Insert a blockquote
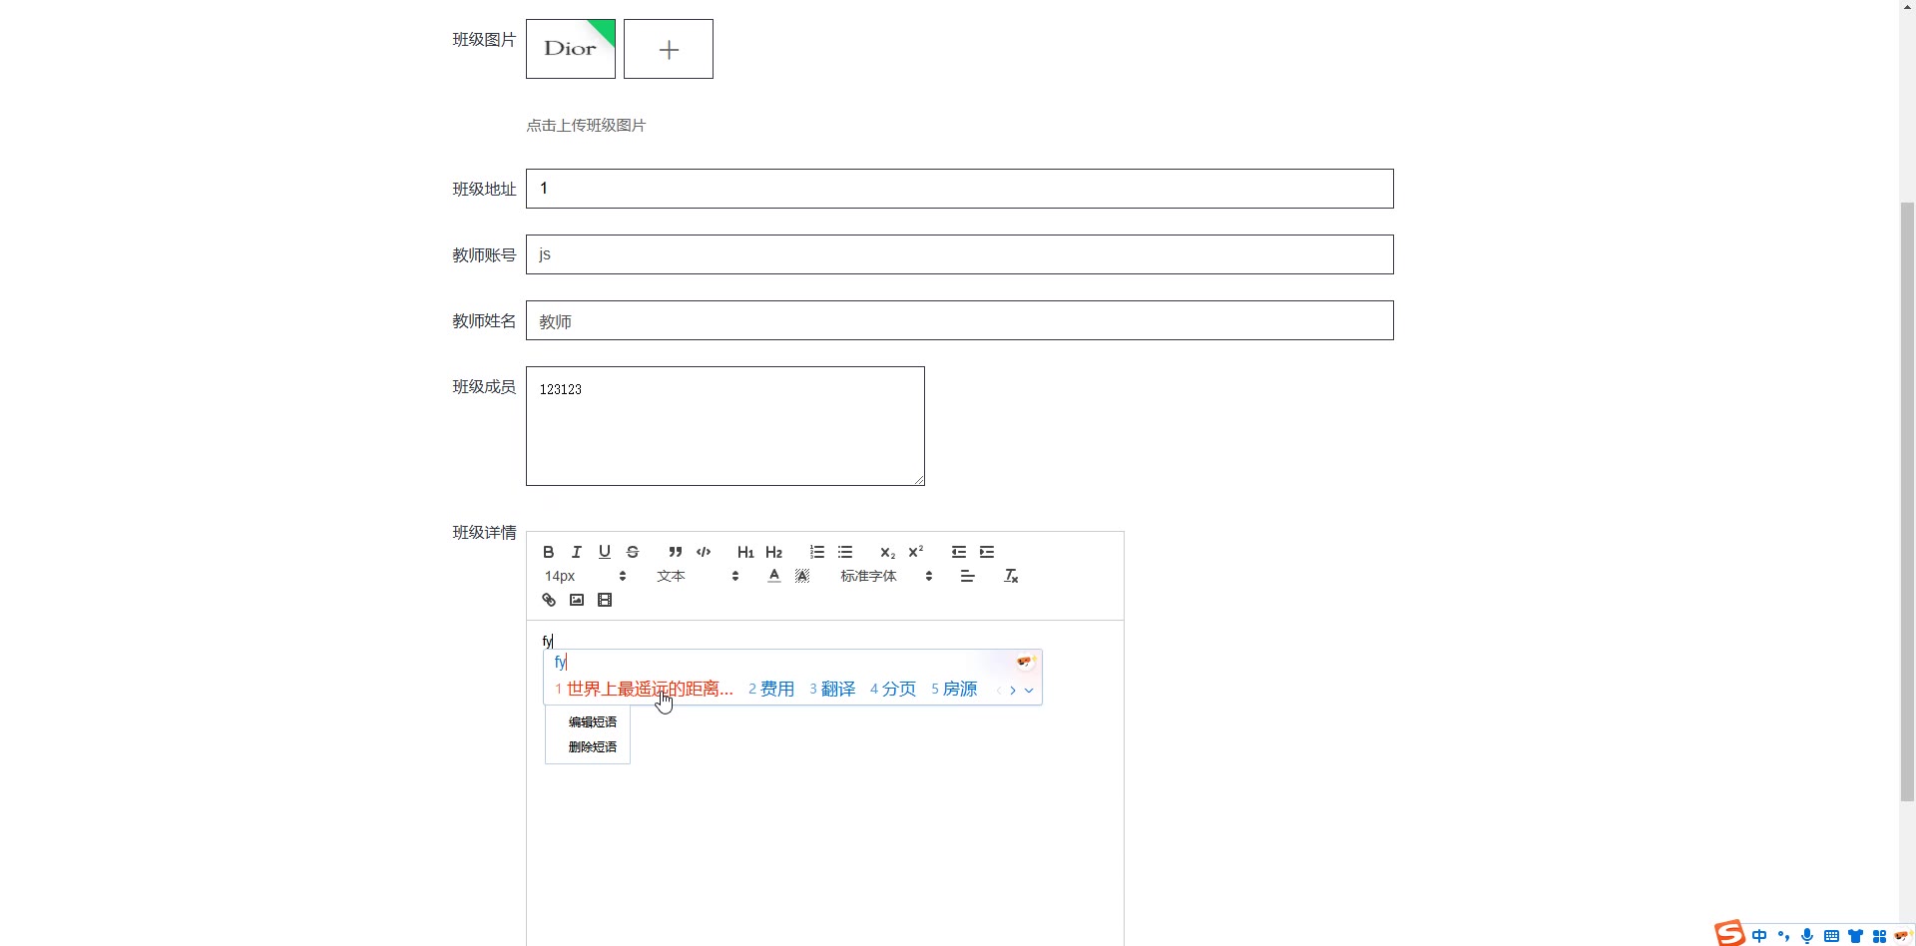The width and height of the screenshot is (1916, 946). coord(676,552)
